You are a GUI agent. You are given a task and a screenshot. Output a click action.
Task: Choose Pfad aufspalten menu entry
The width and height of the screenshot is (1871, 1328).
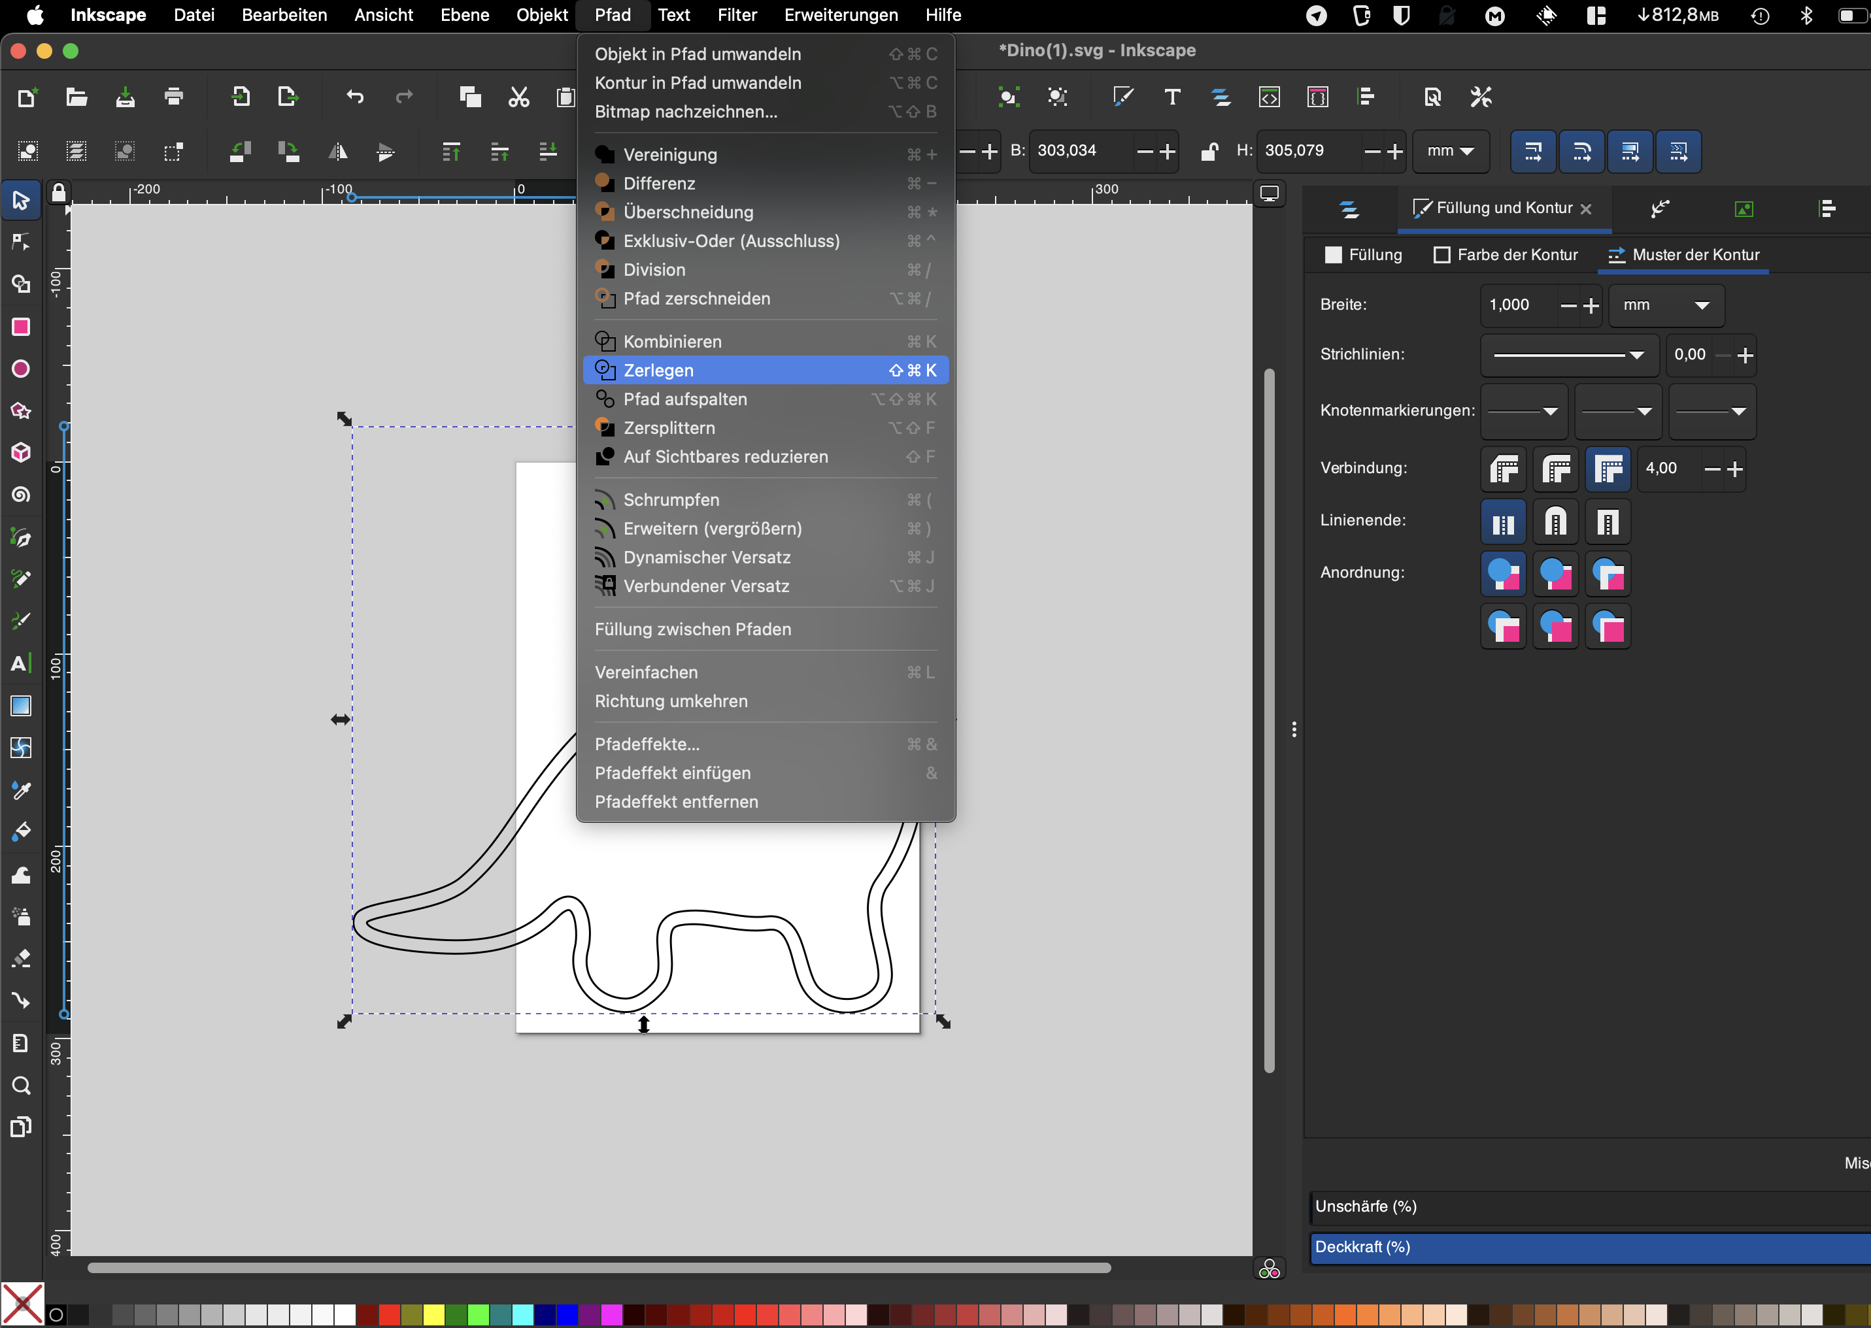click(x=766, y=399)
